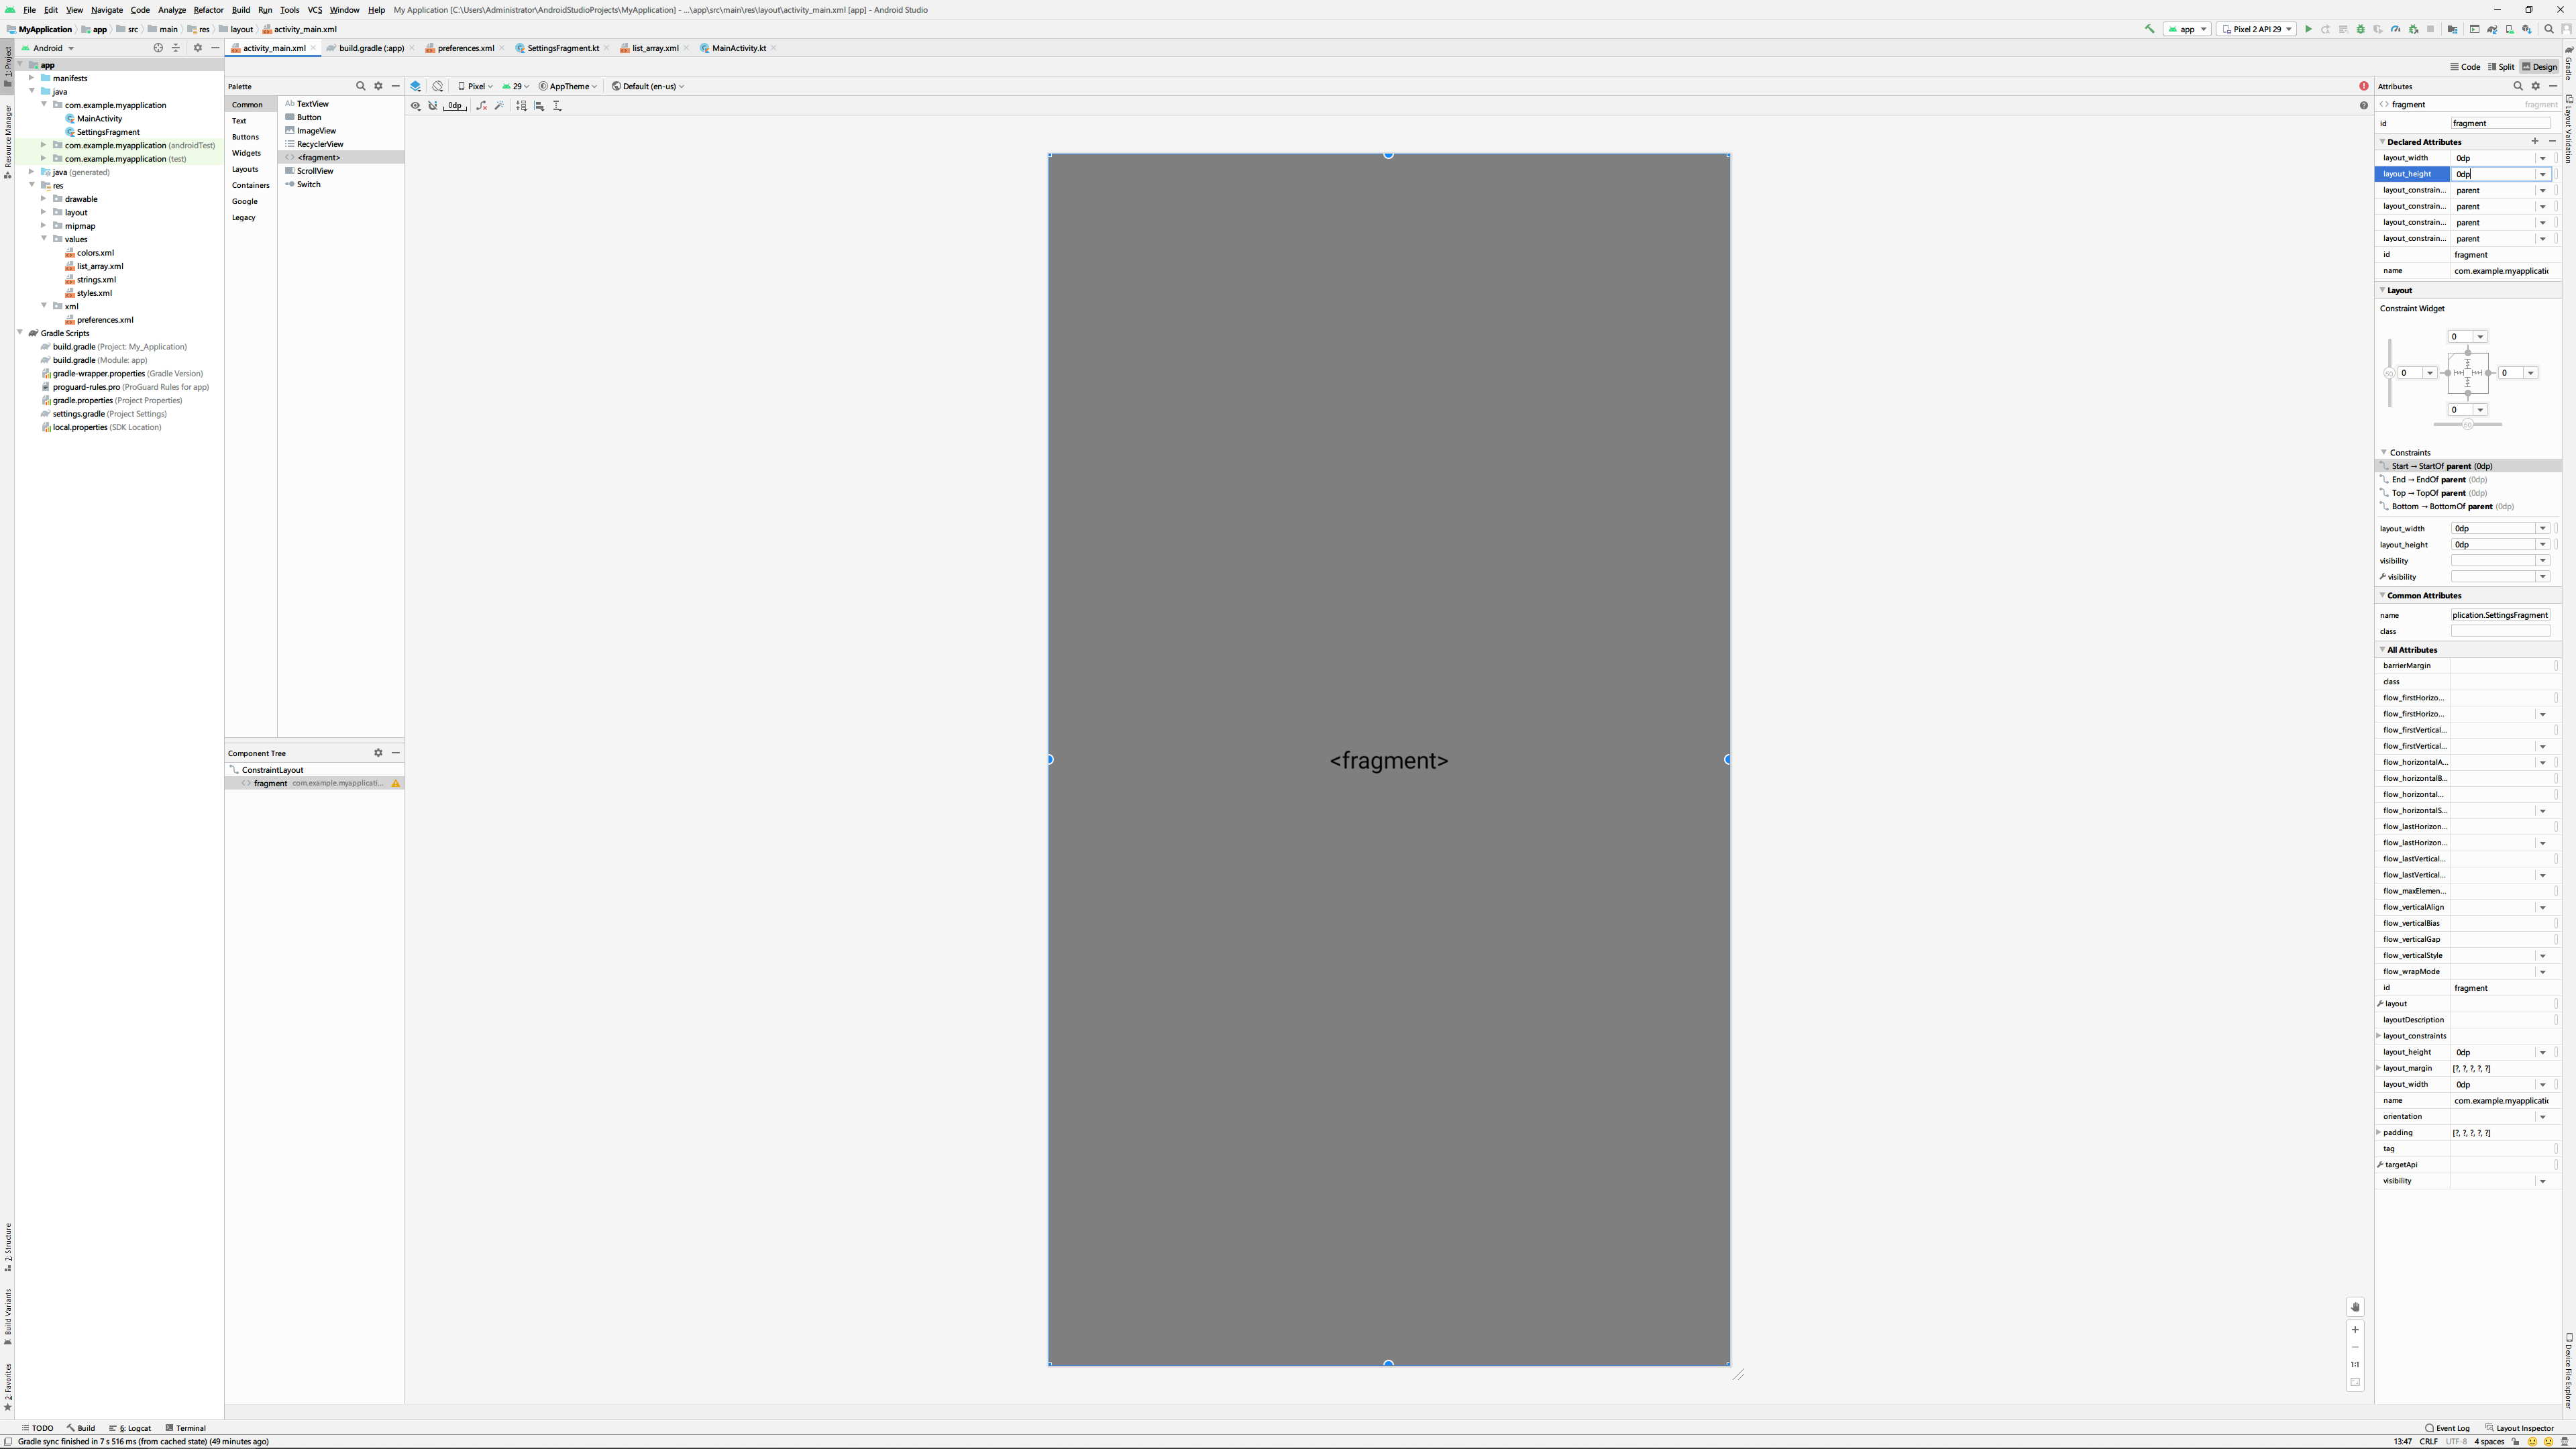Click the Select Design Surface layers icon
The width and height of the screenshot is (2576, 1449).
[416, 86]
